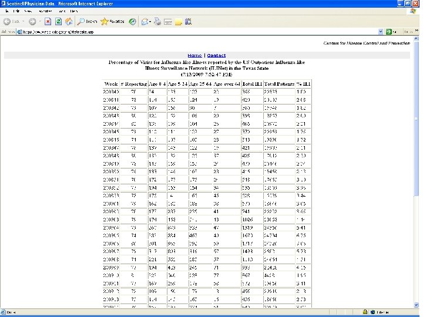423x317 pixels.
Task: Open the Mail button dropdown arrow
Action: 150,22
